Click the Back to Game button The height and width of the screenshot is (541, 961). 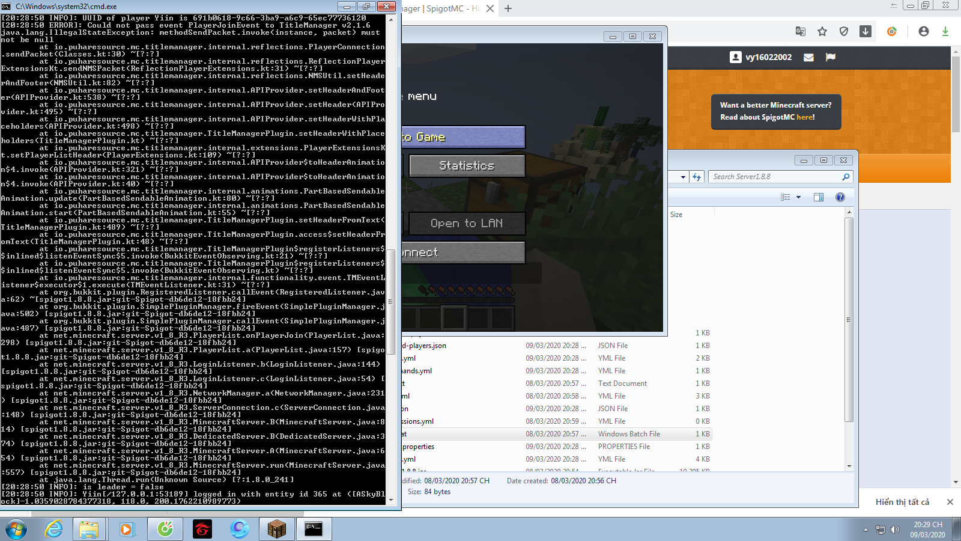463,137
